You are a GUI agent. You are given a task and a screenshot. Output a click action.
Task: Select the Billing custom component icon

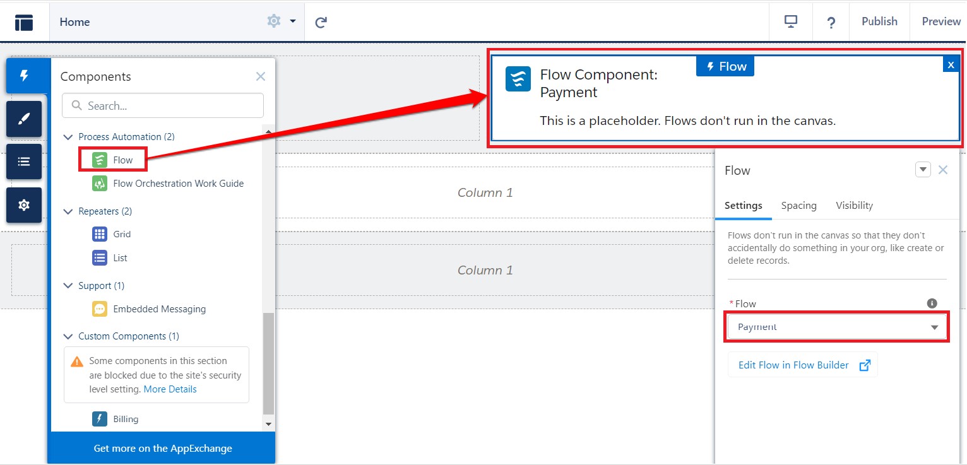coord(100,419)
